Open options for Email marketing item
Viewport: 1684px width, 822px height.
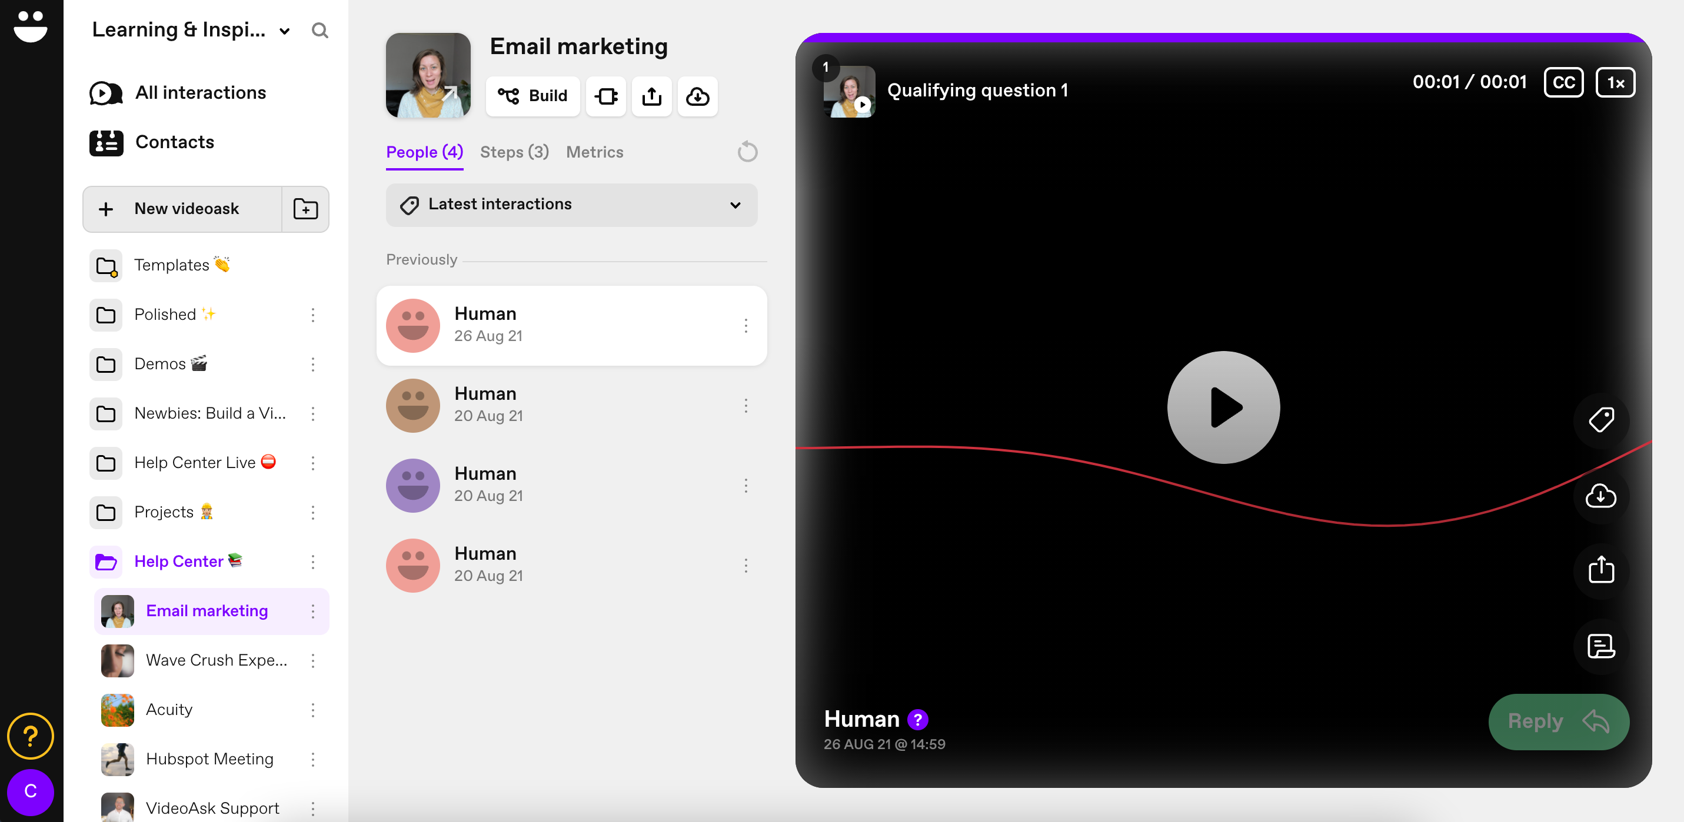312,611
